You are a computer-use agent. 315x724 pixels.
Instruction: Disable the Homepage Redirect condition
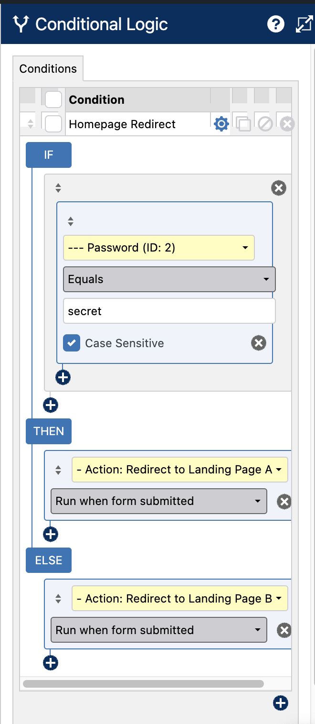265,123
